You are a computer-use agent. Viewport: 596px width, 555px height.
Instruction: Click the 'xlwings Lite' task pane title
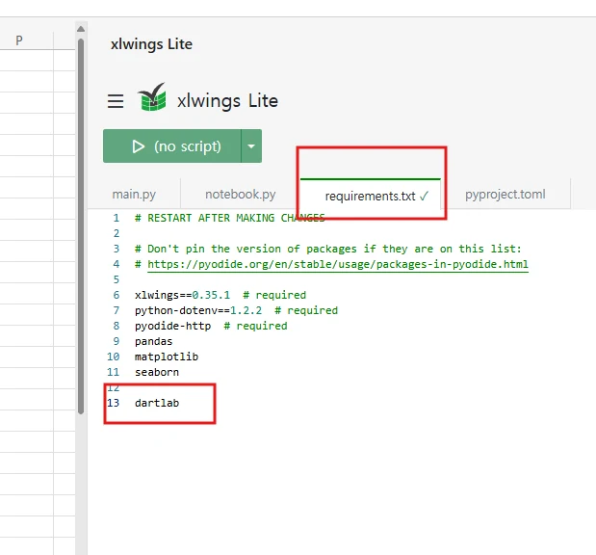point(151,44)
